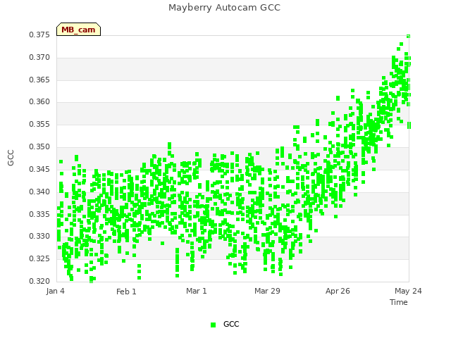451x338 pixels.
Task: Click the 0.320 y-axis value
Action: 39,281
